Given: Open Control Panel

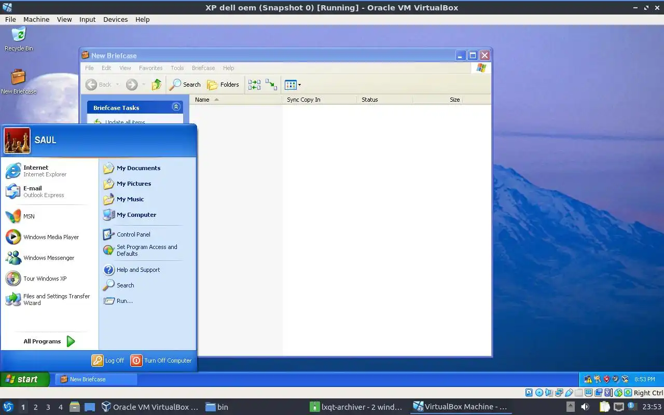Looking at the screenshot, I should pos(147,234).
